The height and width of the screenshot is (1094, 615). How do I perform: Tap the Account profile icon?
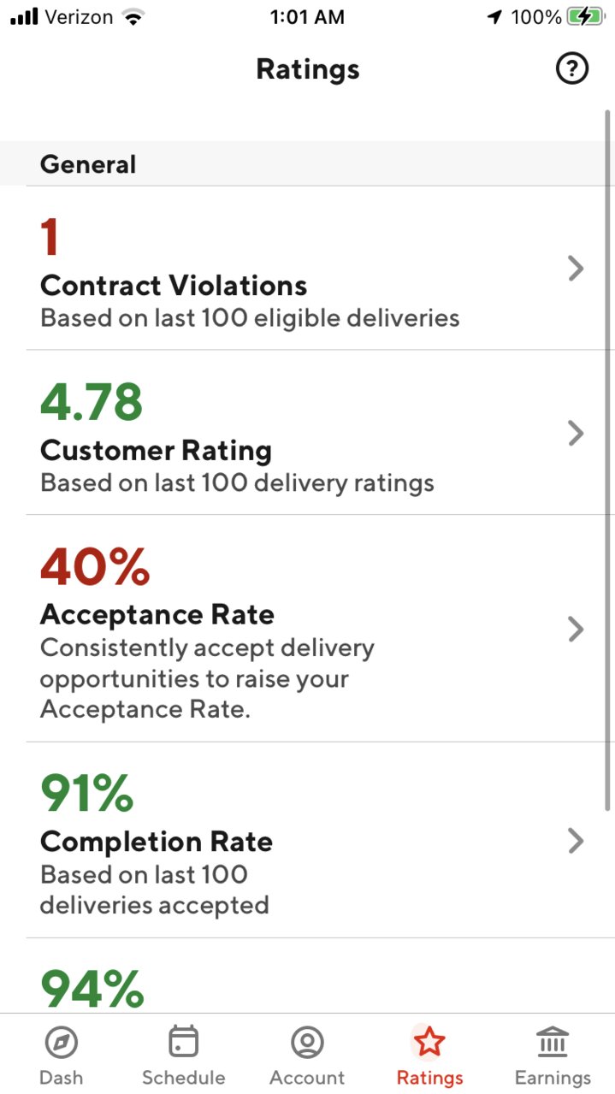(x=307, y=1043)
